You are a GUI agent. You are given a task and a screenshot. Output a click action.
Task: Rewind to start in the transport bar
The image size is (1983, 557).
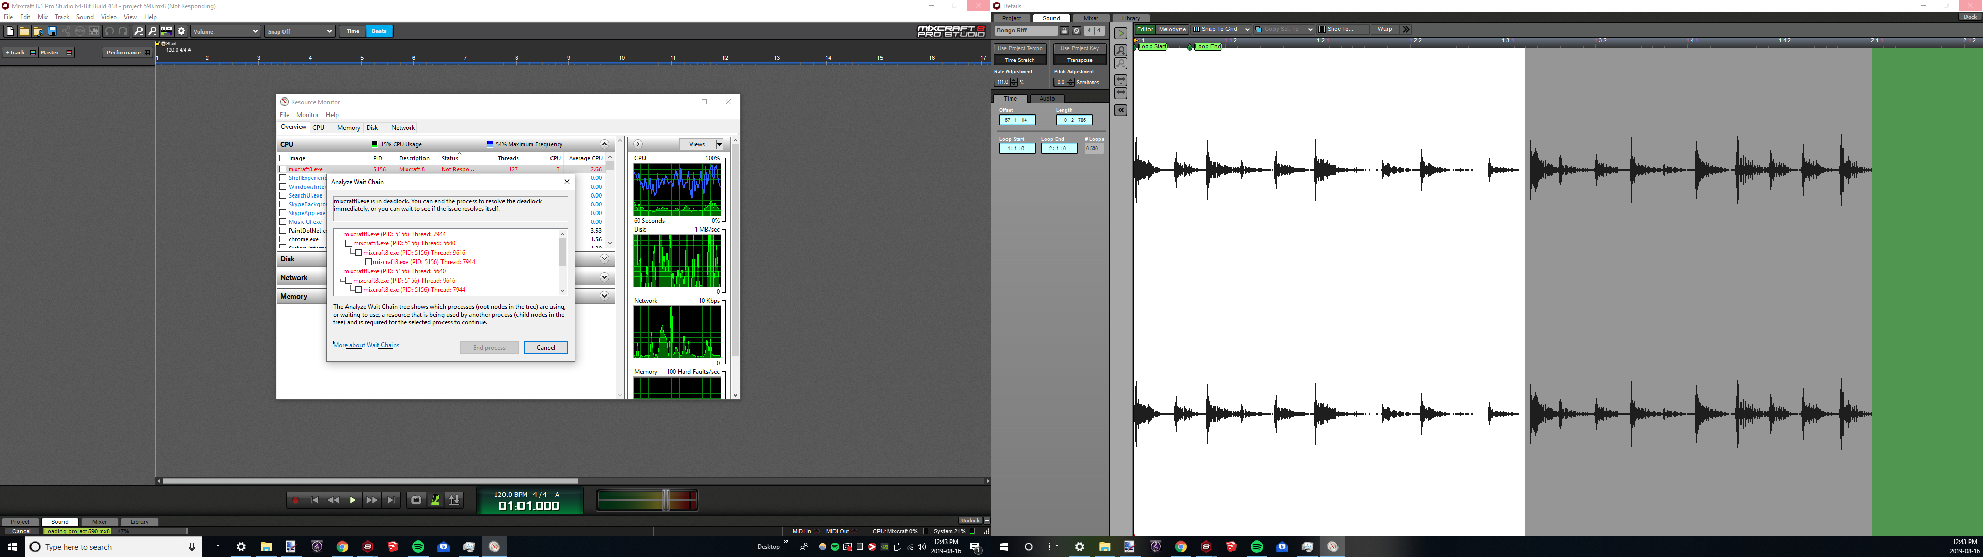click(315, 500)
